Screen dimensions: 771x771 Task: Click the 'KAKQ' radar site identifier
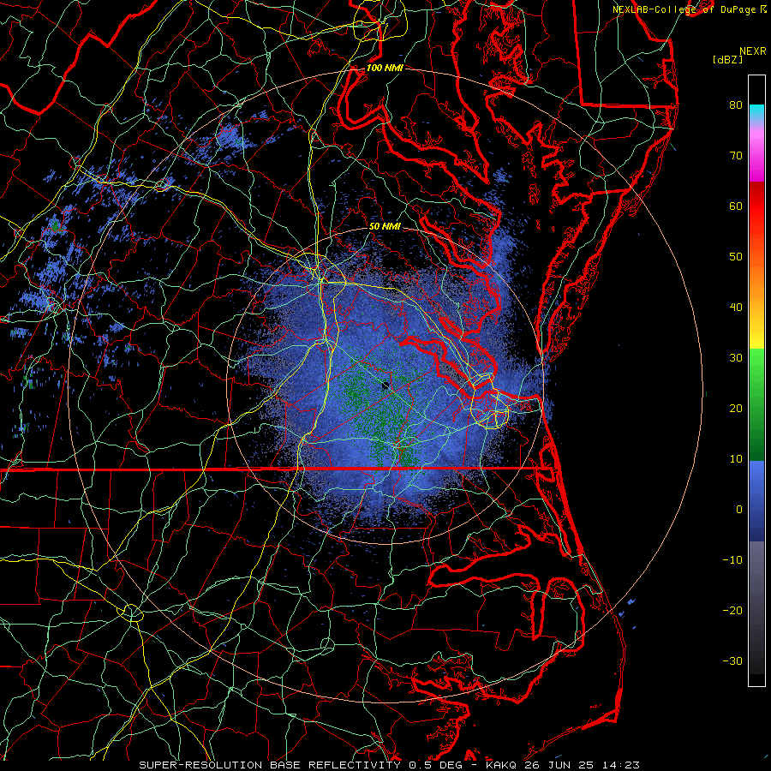[x=503, y=765]
